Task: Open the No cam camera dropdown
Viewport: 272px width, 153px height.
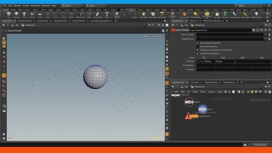Action: 158,36
